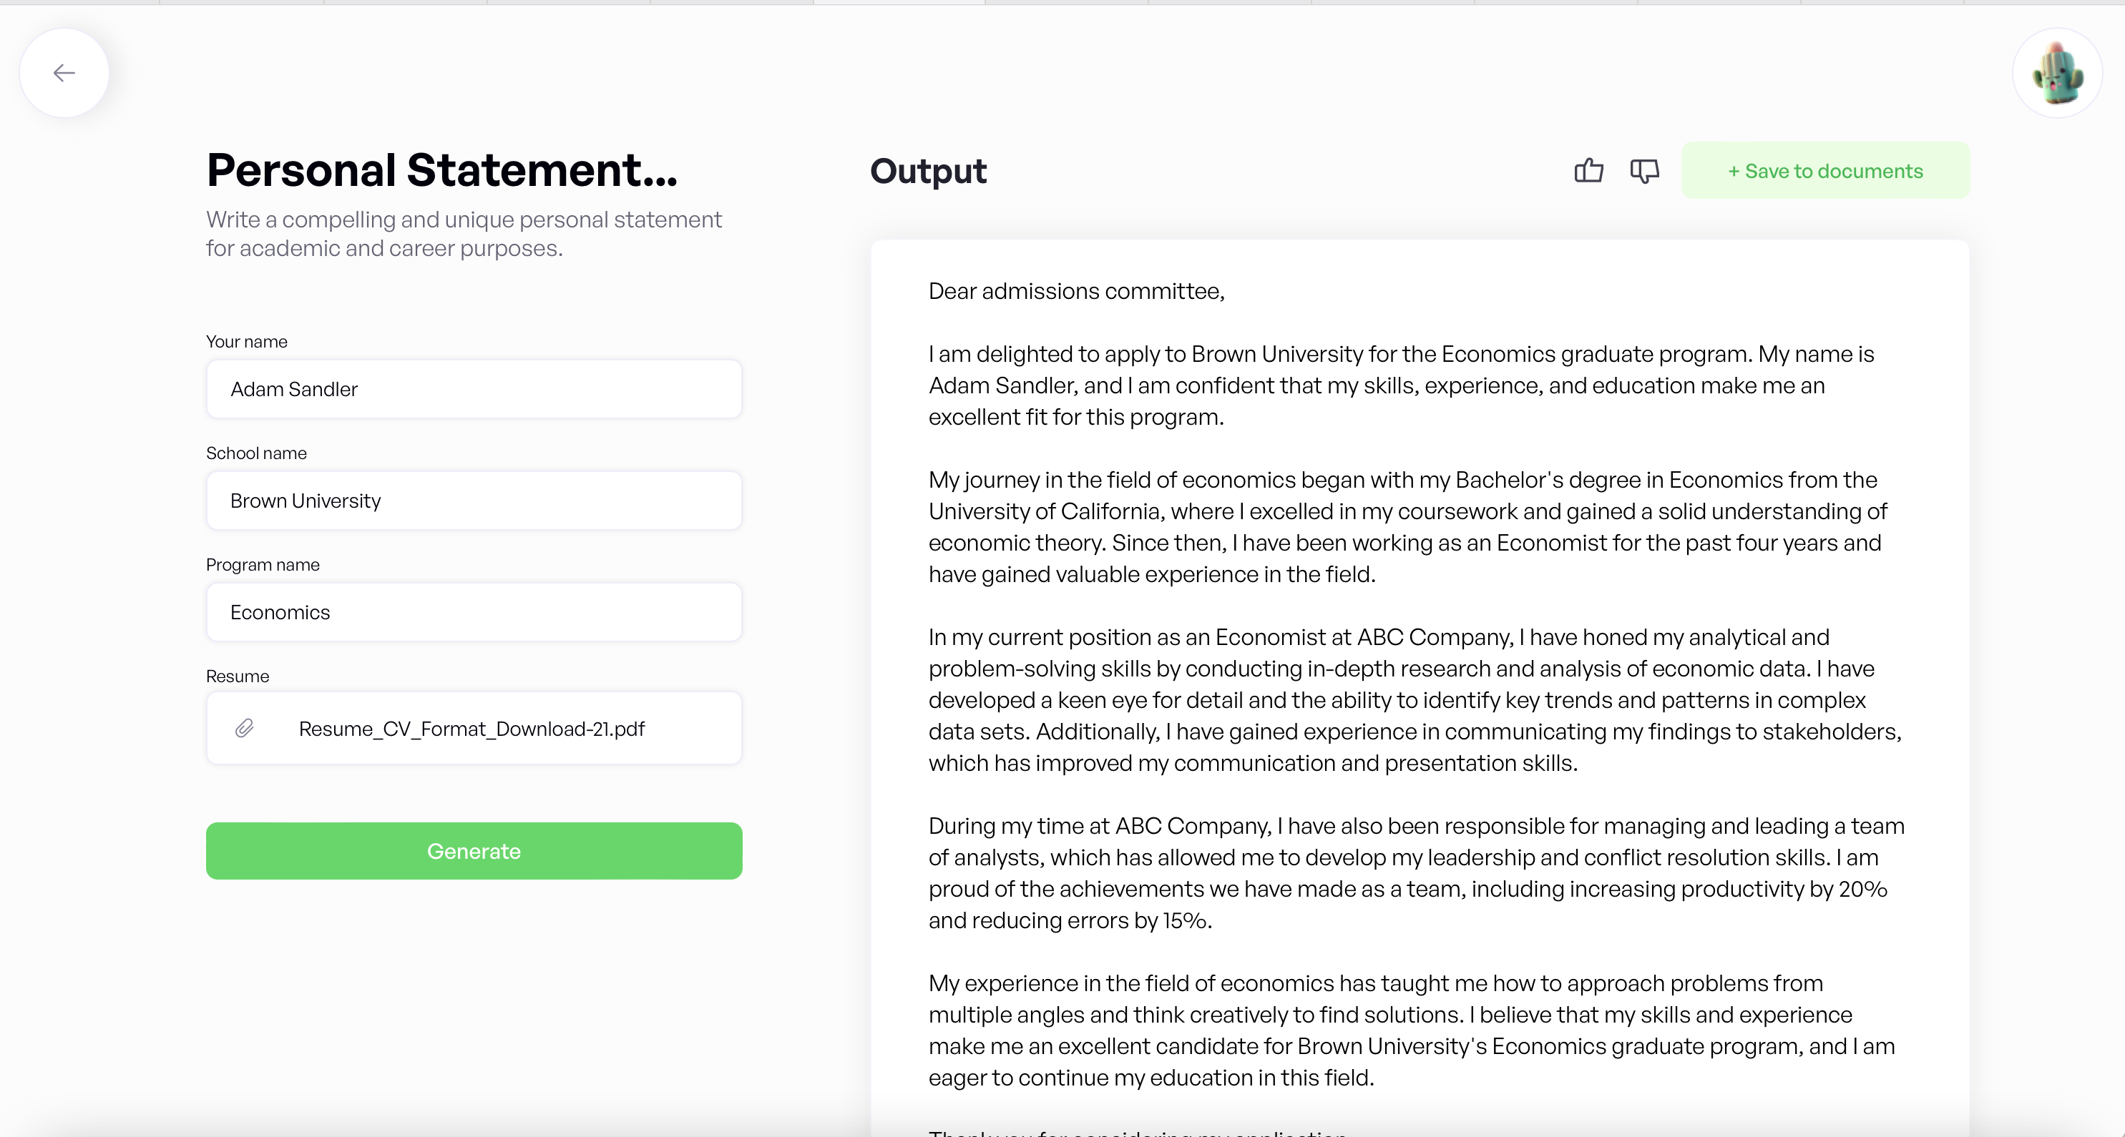The image size is (2125, 1137).
Task: Click the Dear admissions committee line
Action: tap(1075, 291)
